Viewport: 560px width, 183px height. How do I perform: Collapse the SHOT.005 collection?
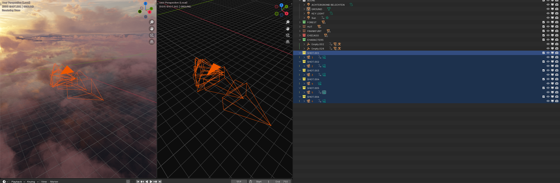pos(300,88)
